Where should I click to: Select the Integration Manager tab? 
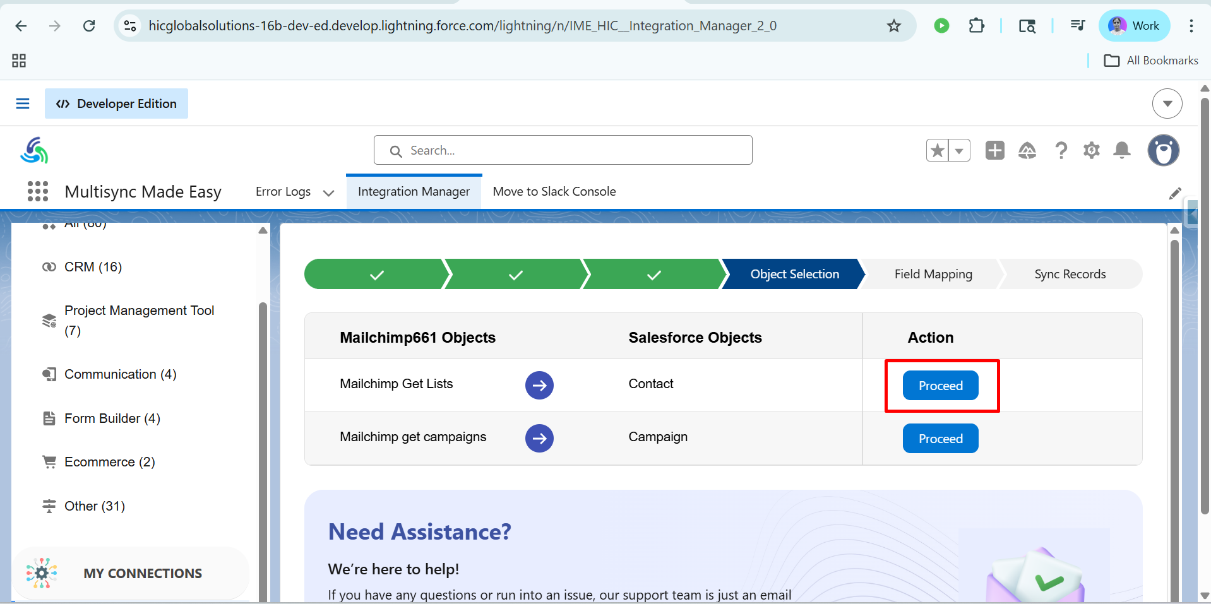pyautogui.click(x=414, y=191)
